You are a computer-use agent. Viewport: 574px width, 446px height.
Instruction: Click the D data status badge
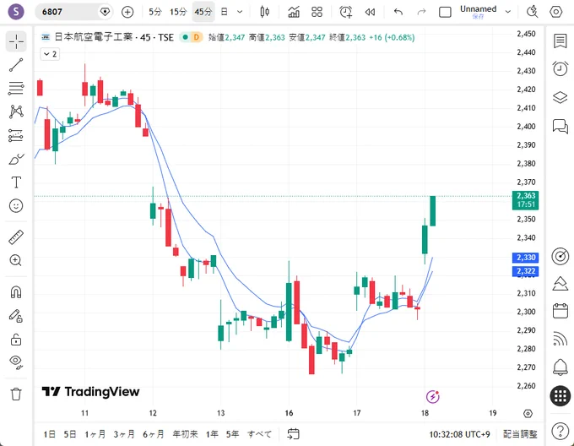pyautogui.click(x=196, y=37)
